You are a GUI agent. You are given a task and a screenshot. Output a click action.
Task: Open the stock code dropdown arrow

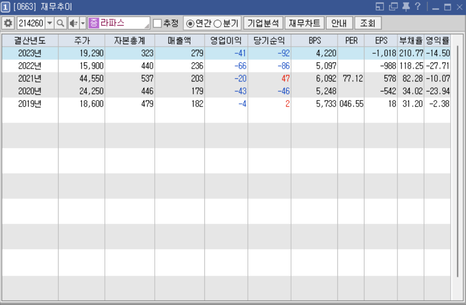tap(49, 23)
